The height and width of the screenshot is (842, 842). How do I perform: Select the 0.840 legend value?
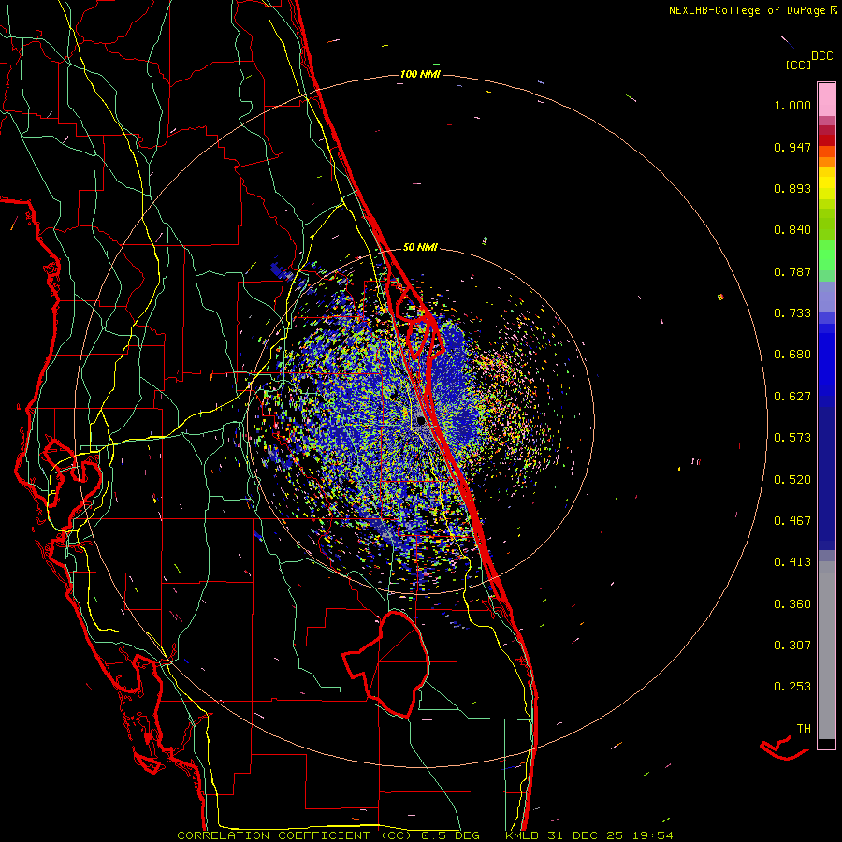click(792, 230)
